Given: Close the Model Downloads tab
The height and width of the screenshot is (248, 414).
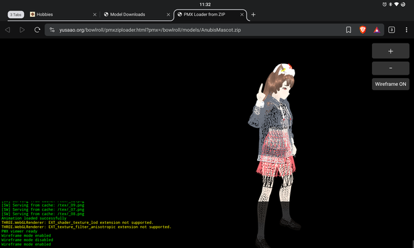Looking at the screenshot, I should click(x=168, y=15).
